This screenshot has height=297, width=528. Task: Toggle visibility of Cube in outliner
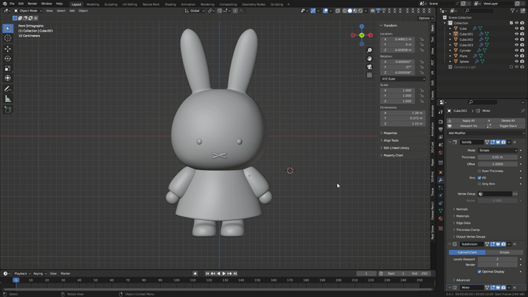pyautogui.click(x=517, y=29)
